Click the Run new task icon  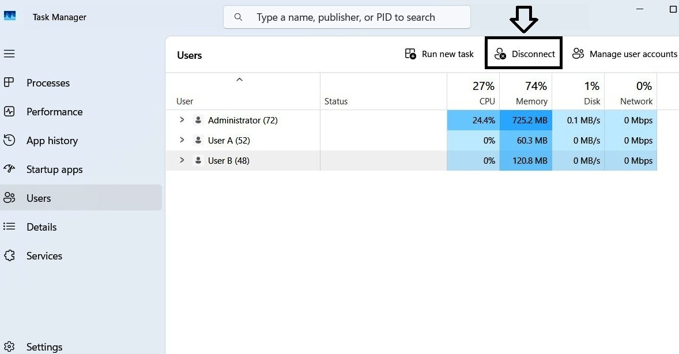[x=410, y=54]
